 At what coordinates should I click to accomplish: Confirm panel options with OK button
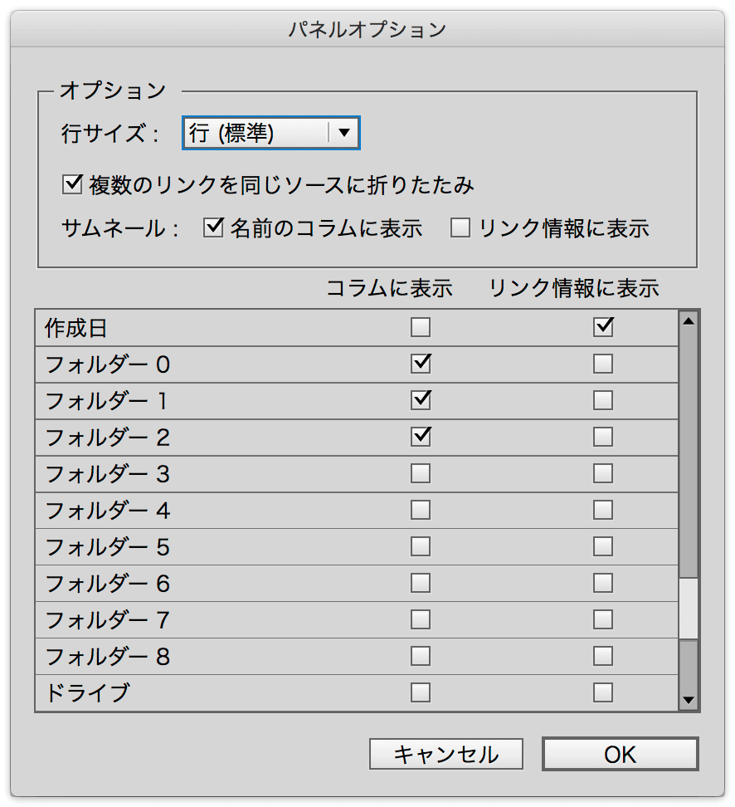pos(620,754)
